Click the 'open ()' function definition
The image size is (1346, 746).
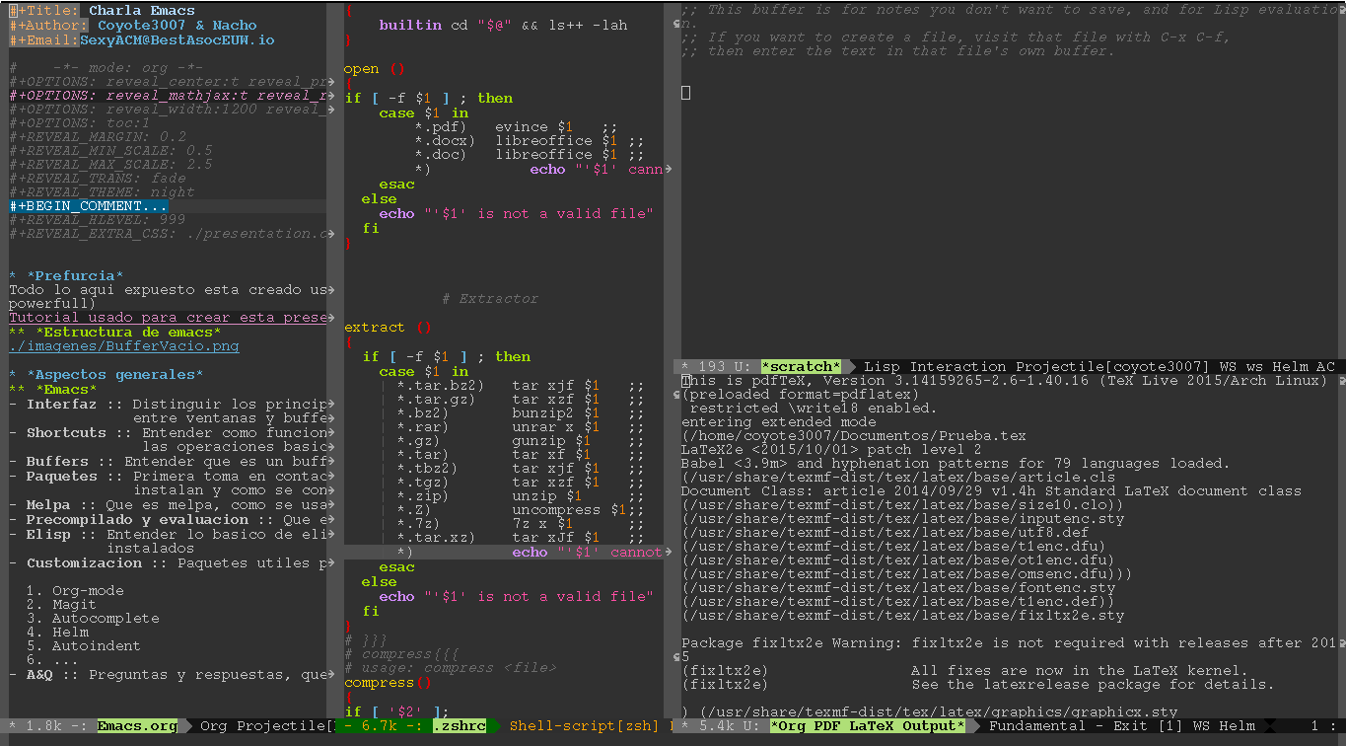point(375,69)
